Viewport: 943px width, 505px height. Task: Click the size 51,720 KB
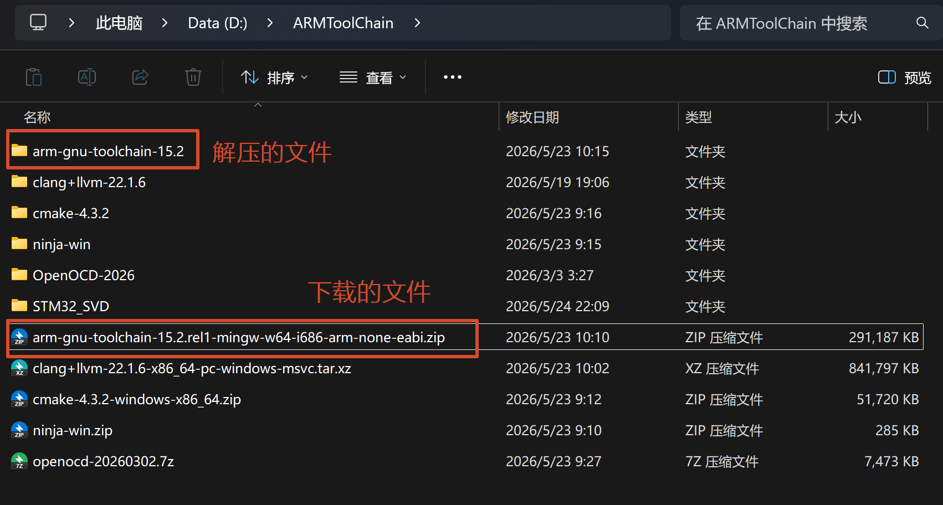click(888, 399)
